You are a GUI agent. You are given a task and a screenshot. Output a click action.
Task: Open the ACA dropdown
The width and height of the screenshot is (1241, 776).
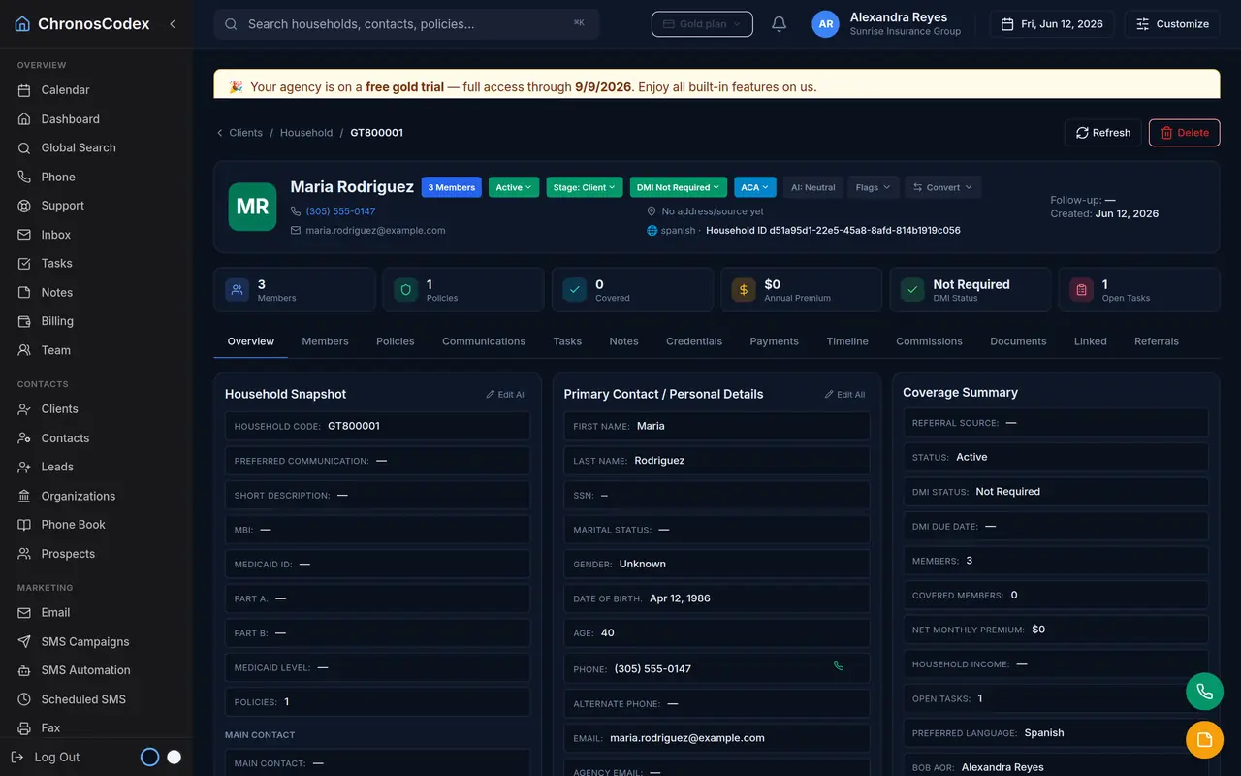(x=755, y=187)
